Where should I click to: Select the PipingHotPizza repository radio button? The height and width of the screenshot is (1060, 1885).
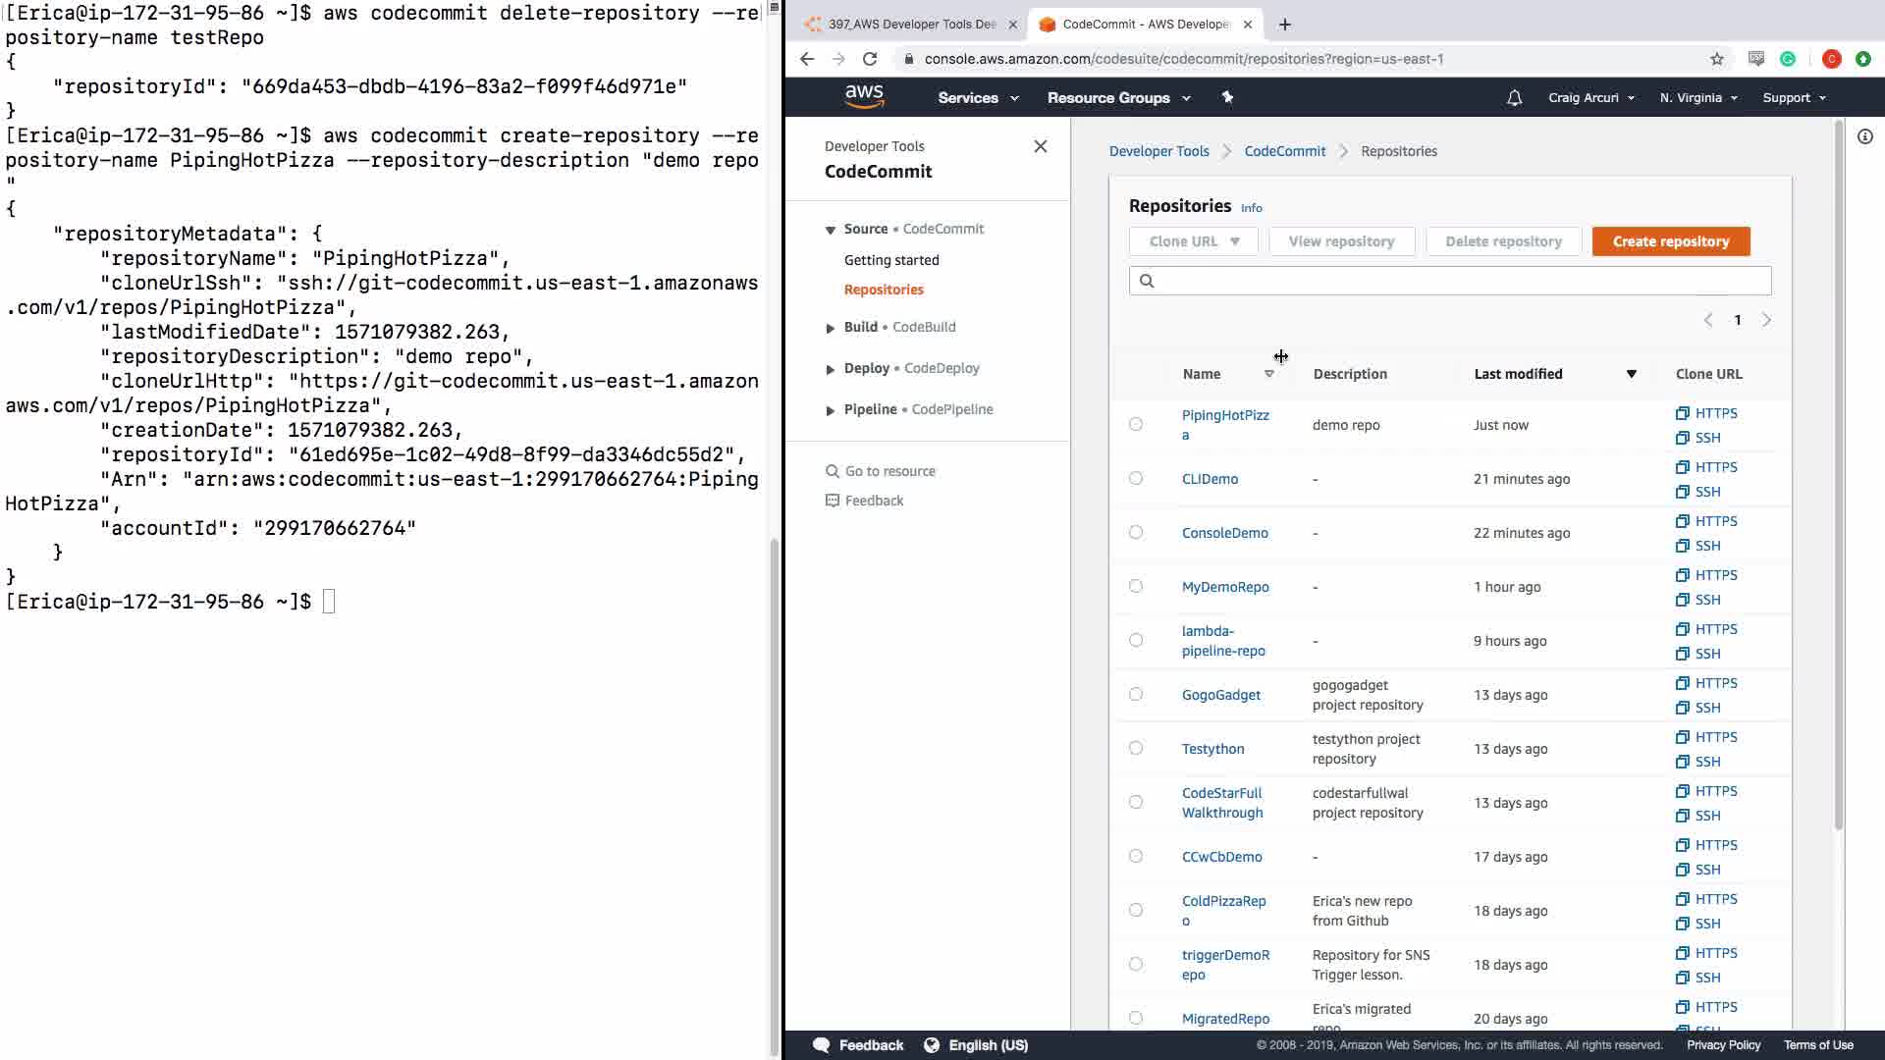pyautogui.click(x=1136, y=425)
